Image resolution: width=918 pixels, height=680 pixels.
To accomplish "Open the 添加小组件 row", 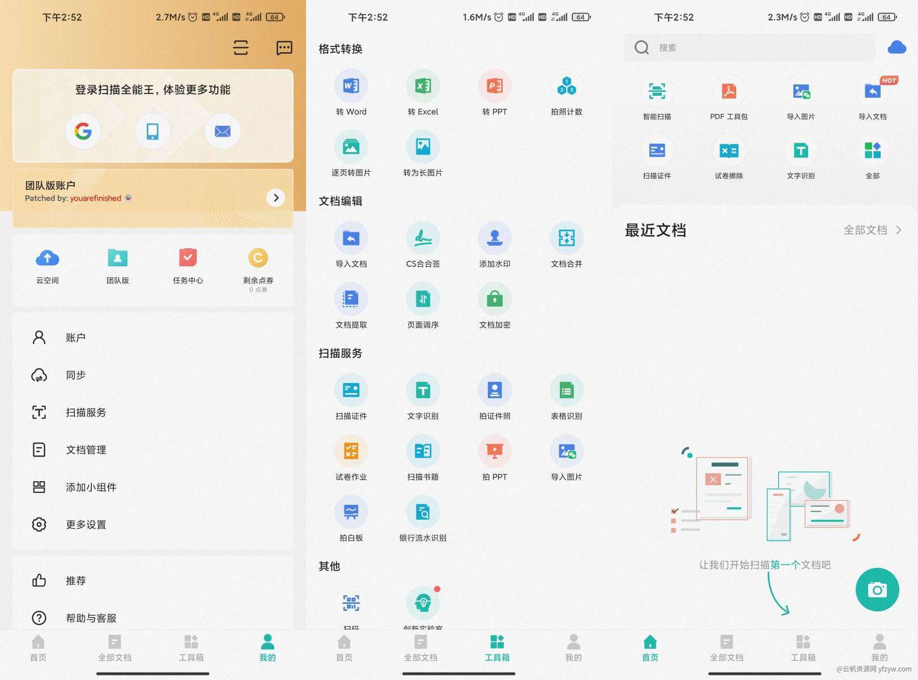I will point(153,487).
